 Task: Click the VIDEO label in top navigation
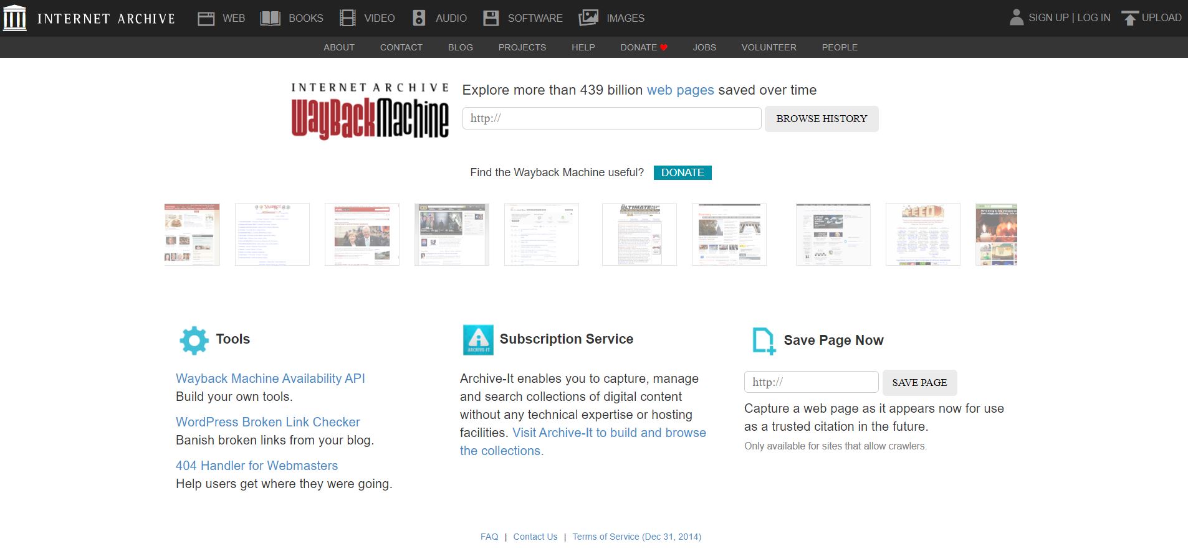coord(380,19)
